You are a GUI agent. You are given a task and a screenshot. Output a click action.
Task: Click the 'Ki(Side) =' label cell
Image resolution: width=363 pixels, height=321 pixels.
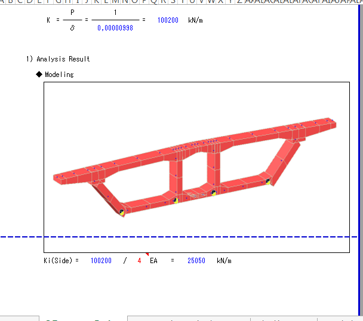61,261
